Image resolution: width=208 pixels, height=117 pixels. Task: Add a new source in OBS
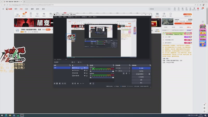pos(73,83)
